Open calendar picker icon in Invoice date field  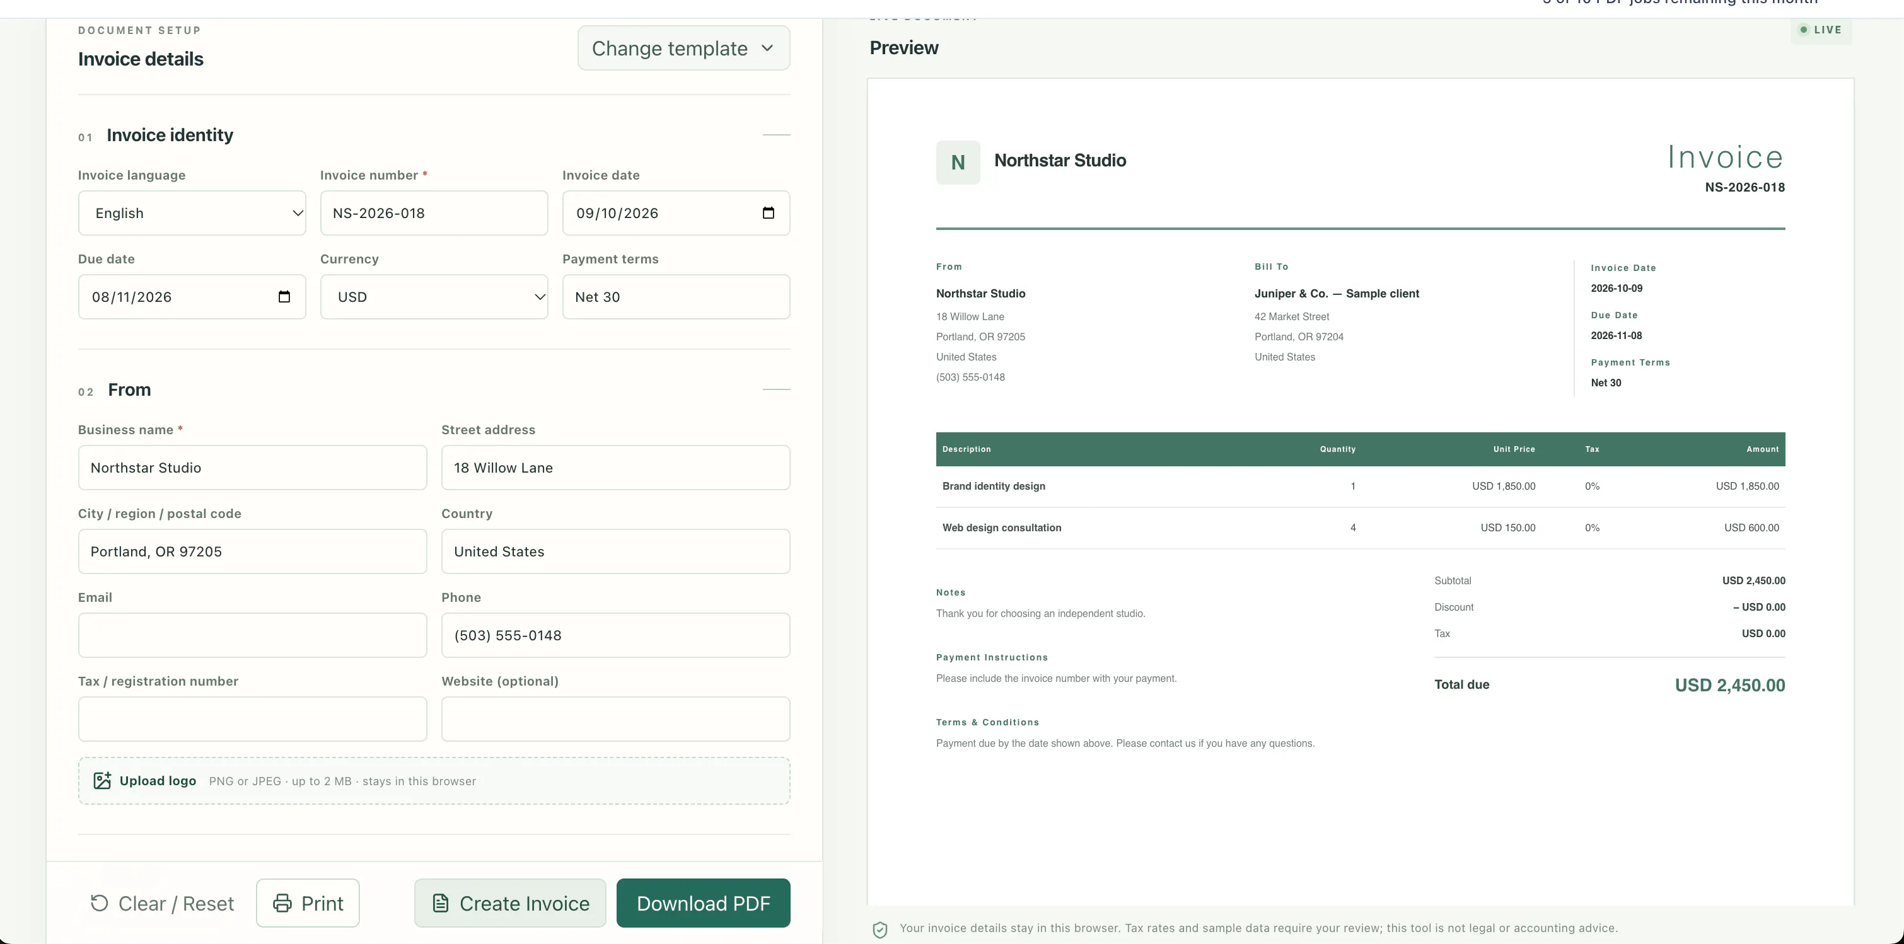[x=768, y=213]
